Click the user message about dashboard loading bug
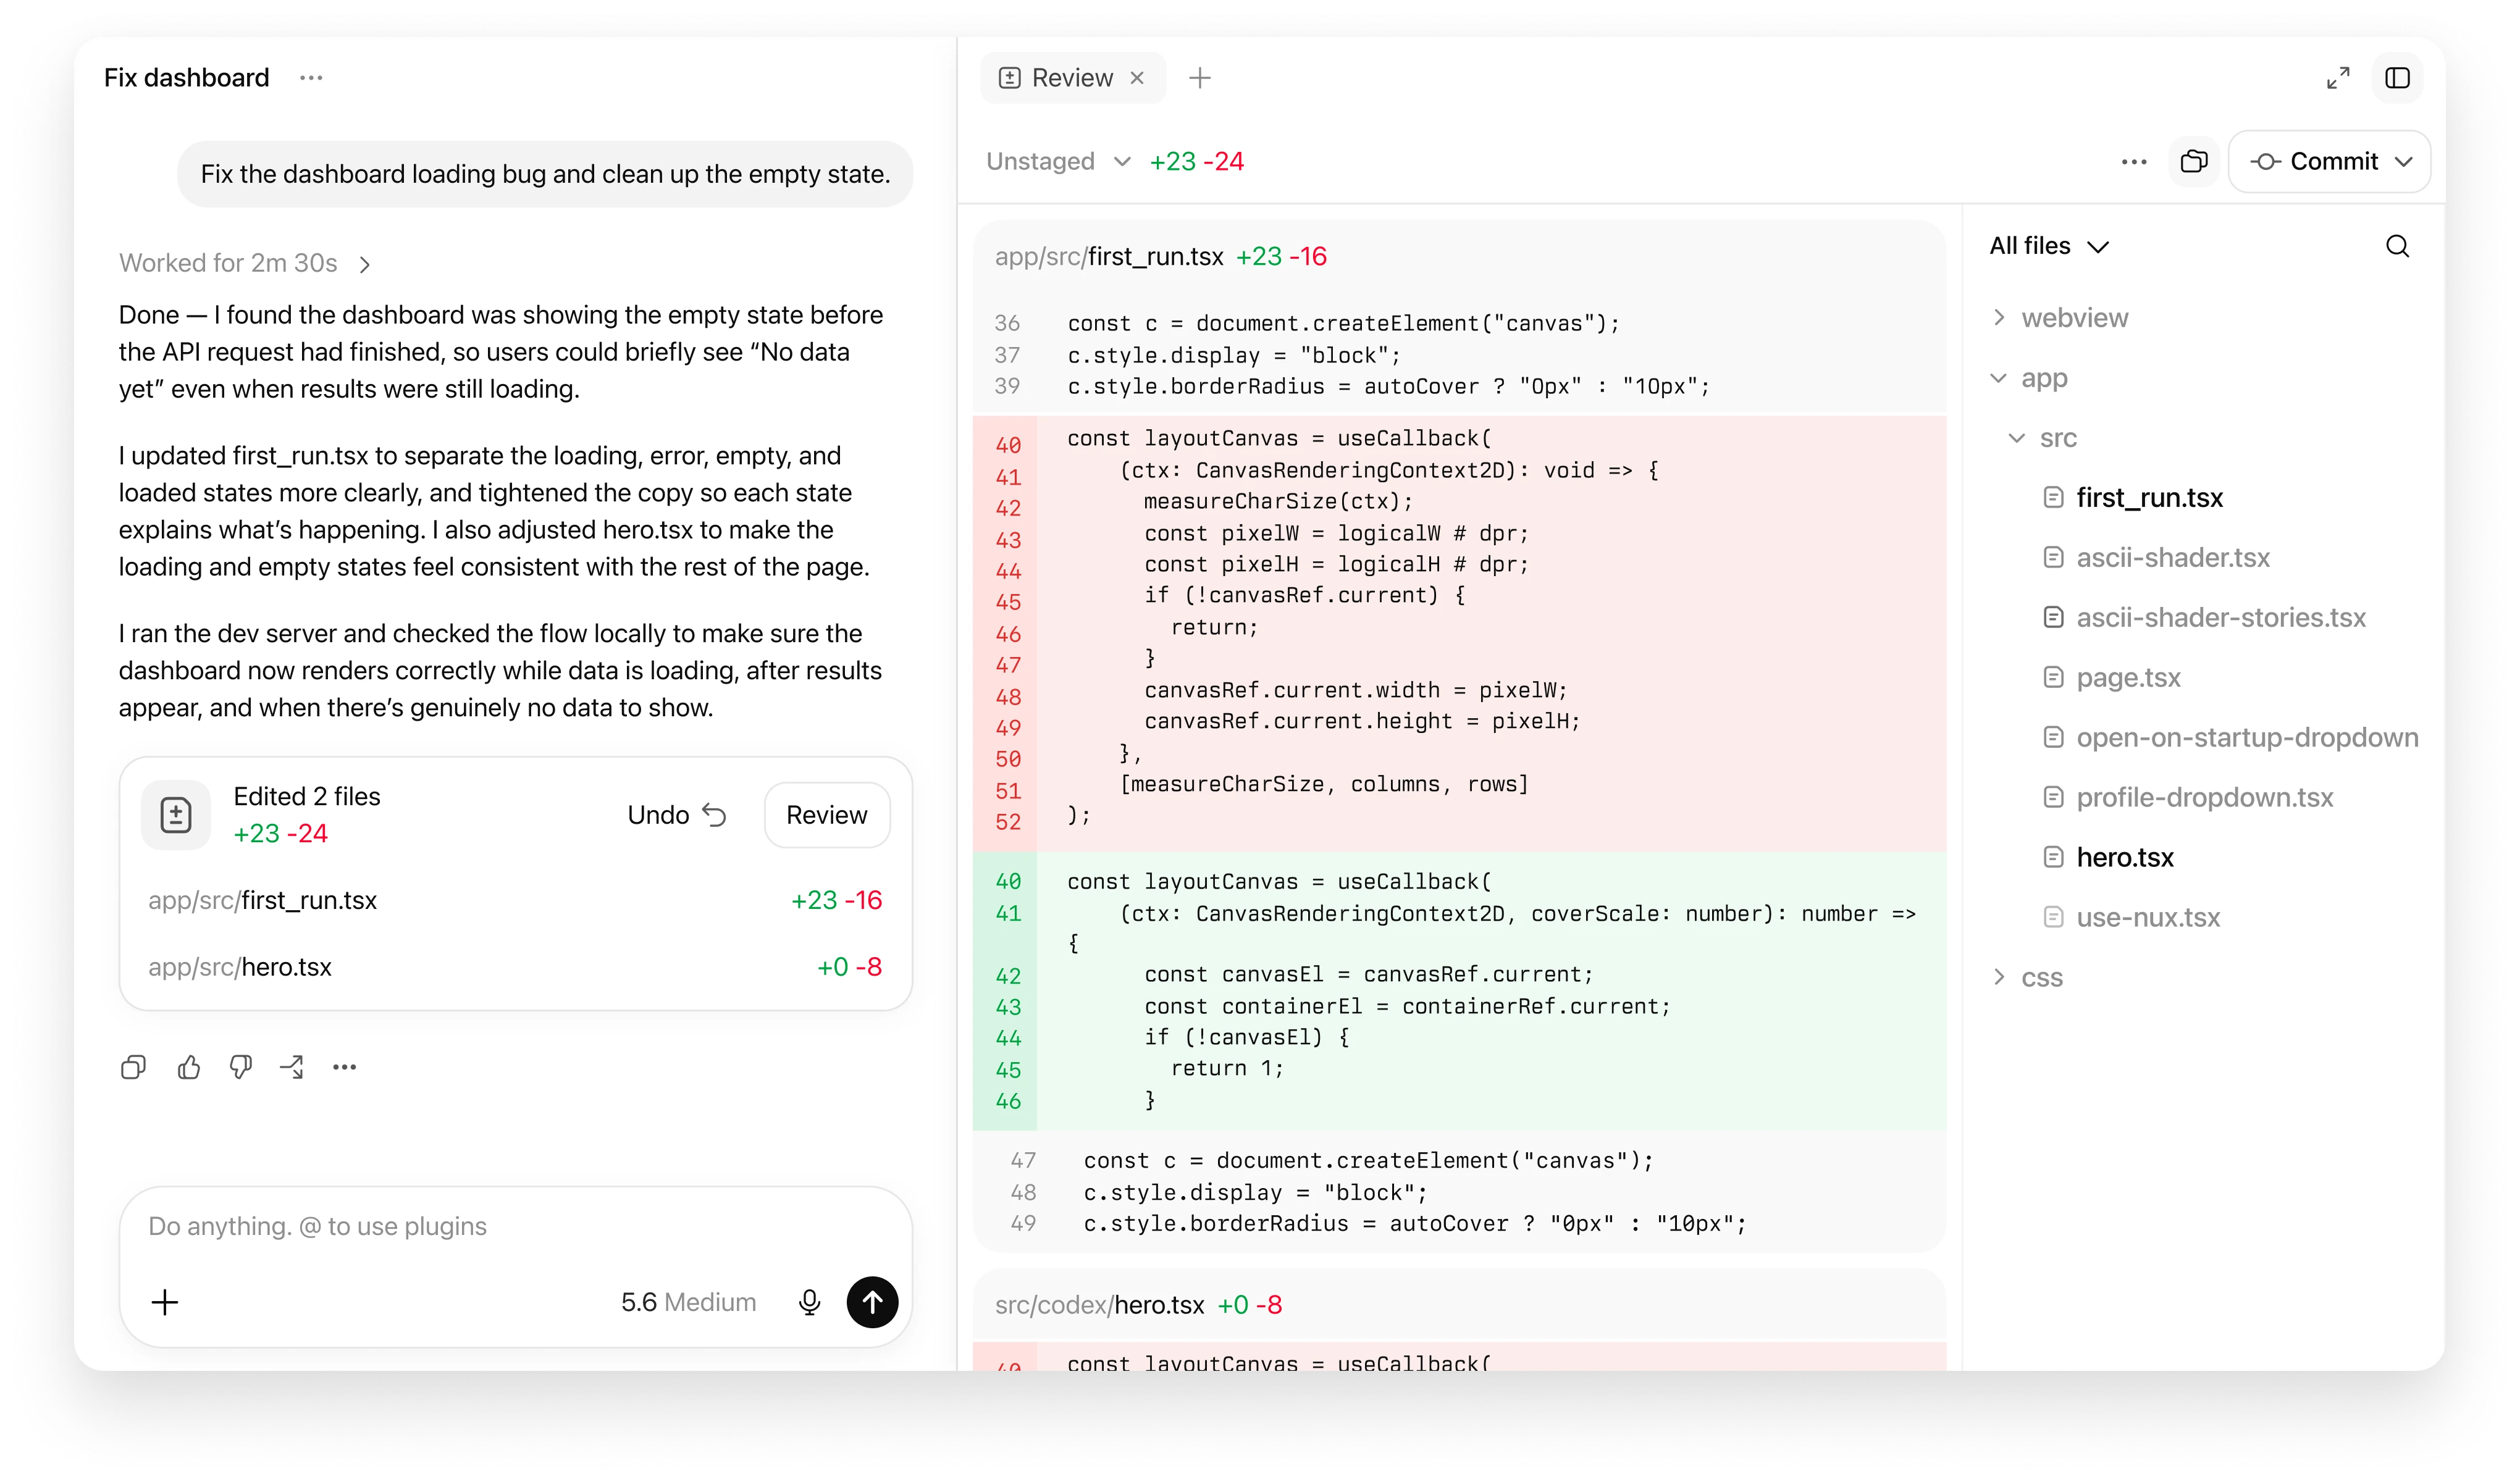This screenshot has width=2520, height=1482. click(x=545, y=174)
